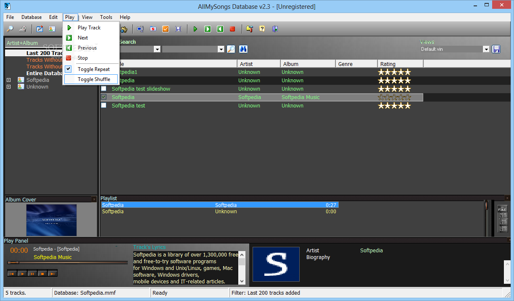Click the toolbar next track green icon
The width and height of the screenshot is (514, 301).
208,29
